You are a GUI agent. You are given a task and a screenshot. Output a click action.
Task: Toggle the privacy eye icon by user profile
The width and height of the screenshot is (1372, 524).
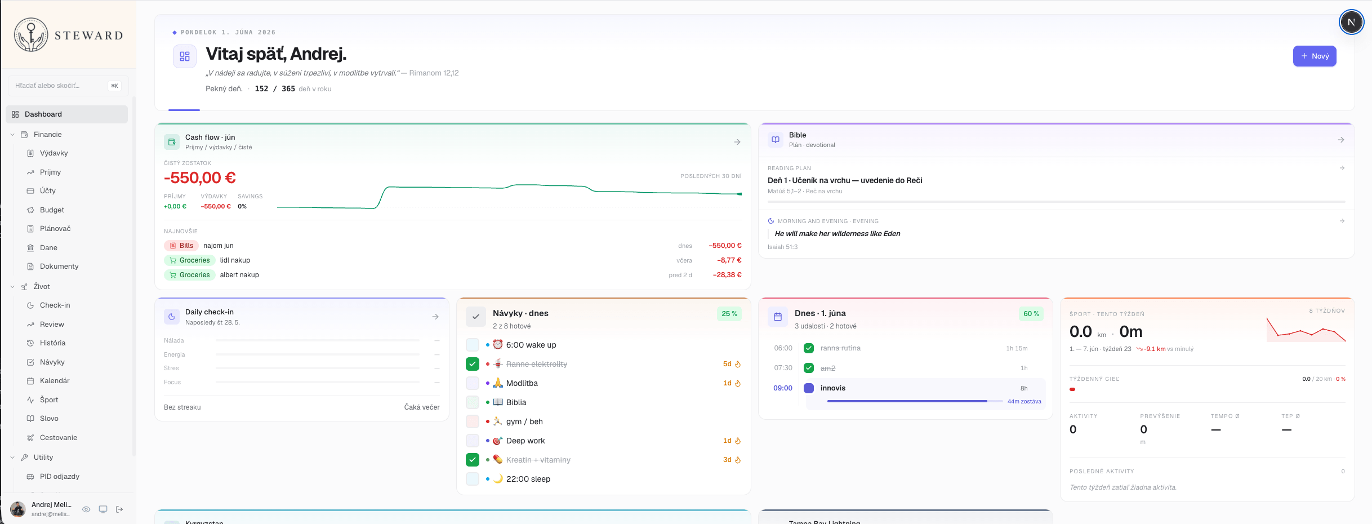tap(86, 509)
